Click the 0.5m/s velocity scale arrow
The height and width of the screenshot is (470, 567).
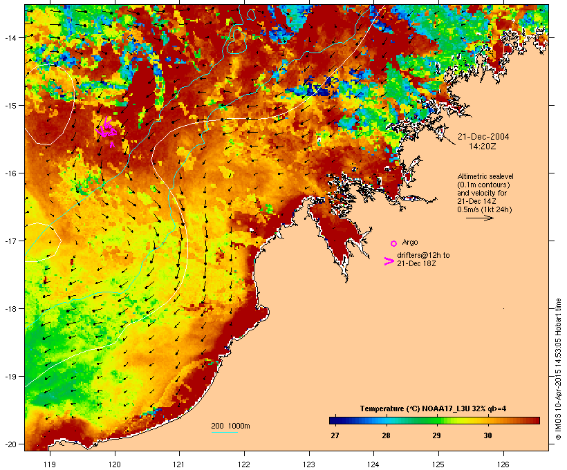[x=479, y=218]
